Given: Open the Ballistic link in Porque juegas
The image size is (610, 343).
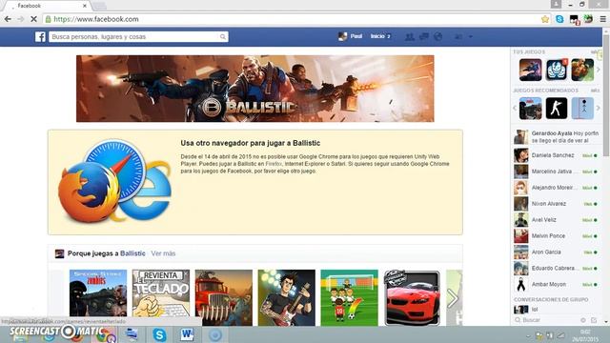Looking at the screenshot, I should point(132,253).
